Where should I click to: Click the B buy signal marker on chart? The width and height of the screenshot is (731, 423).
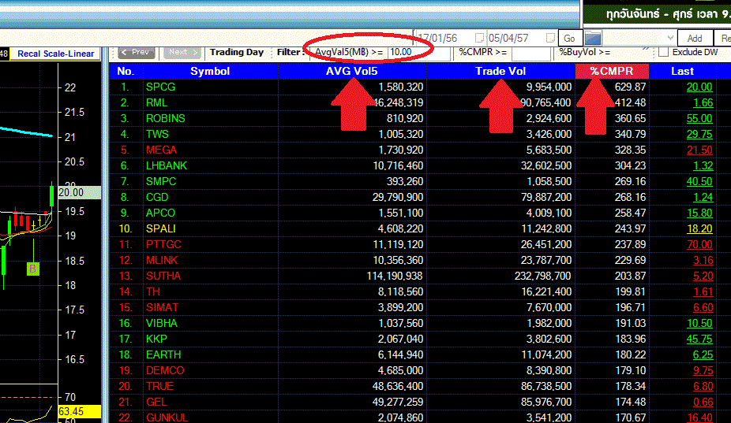click(33, 269)
